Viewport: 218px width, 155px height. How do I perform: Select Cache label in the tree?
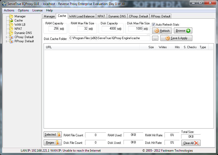point(19,20)
